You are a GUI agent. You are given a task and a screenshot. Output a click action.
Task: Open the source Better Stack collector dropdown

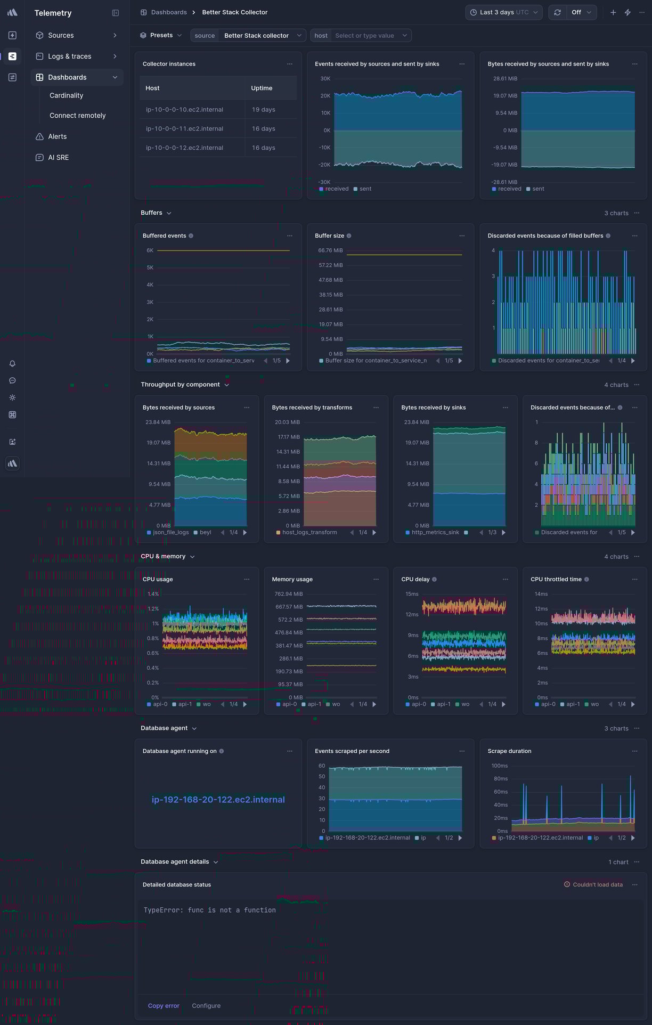[x=248, y=36]
